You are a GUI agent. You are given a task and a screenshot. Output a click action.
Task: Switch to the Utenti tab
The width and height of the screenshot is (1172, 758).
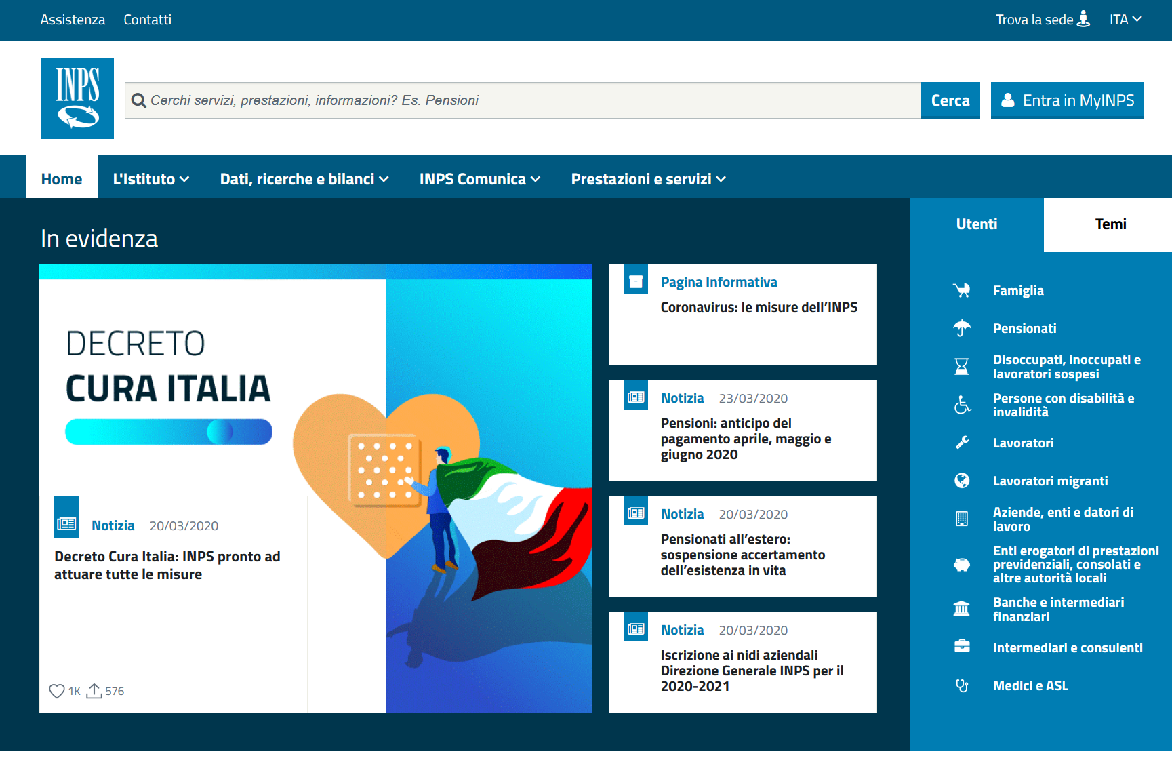977,224
